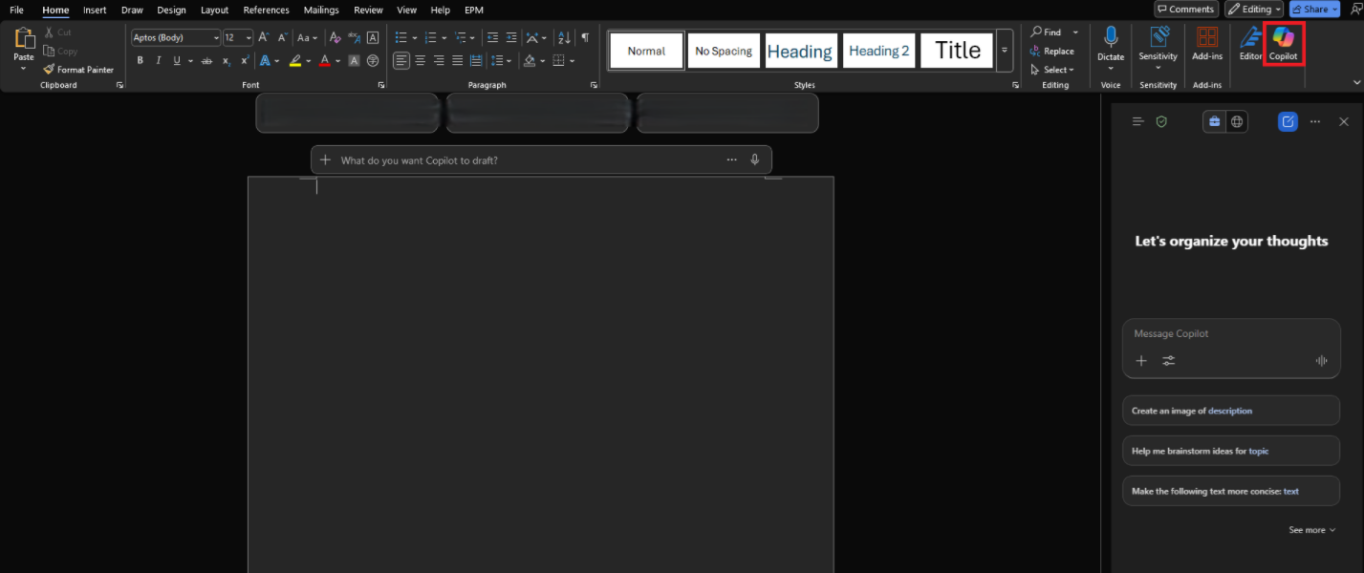Image resolution: width=1364 pixels, height=573 pixels.
Task: Click the Comments button
Action: tap(1186, 9)
